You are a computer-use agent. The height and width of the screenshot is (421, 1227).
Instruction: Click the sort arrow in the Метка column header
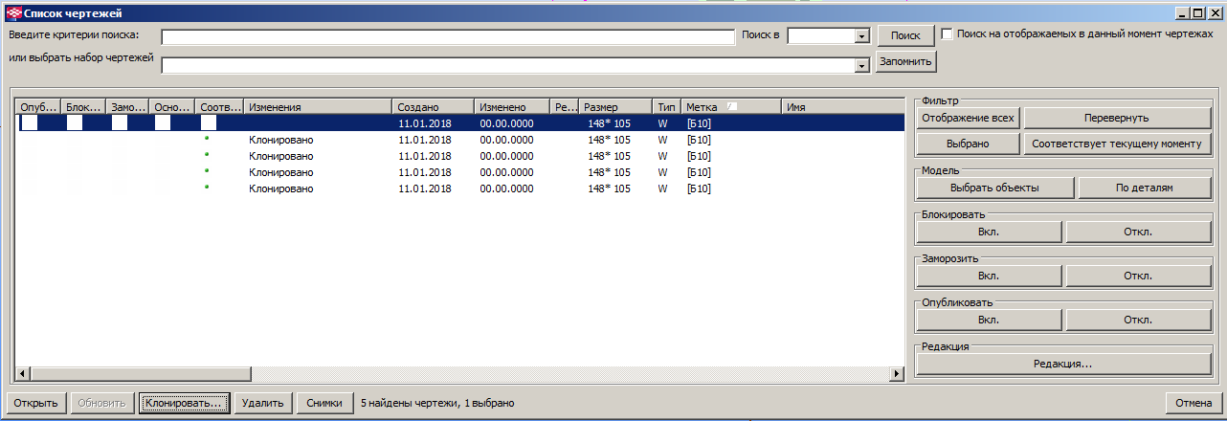[732, 107]
